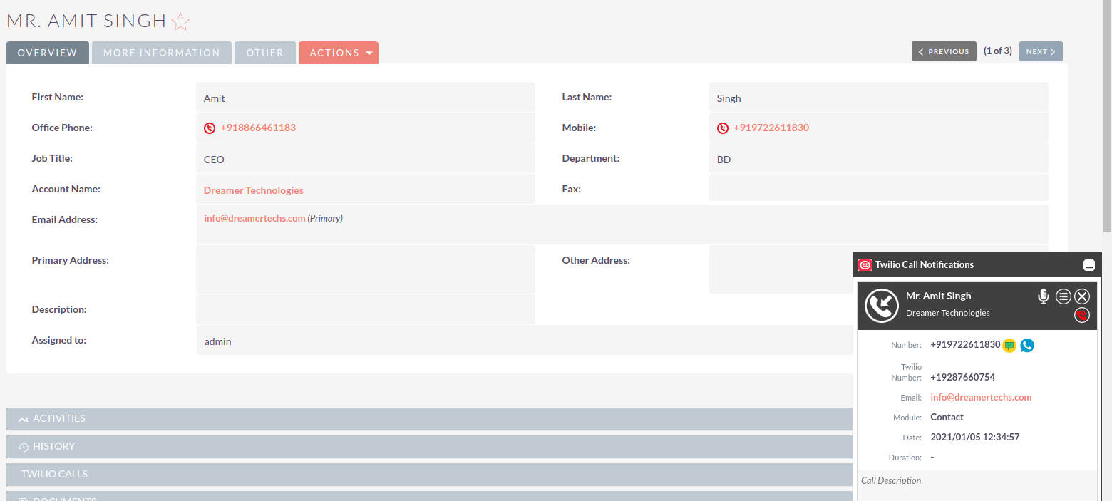Minimize the Twilio Call Notifications panel
Screen dimensions: 1112x501
[1088, 266]
